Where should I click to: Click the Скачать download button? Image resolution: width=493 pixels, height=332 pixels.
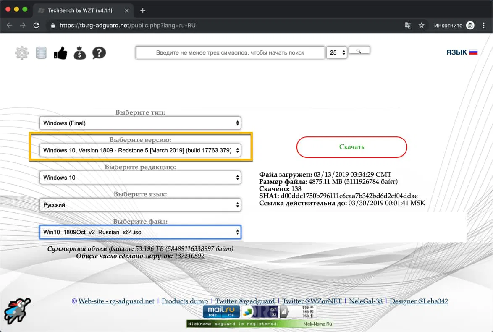pos(351,147)
